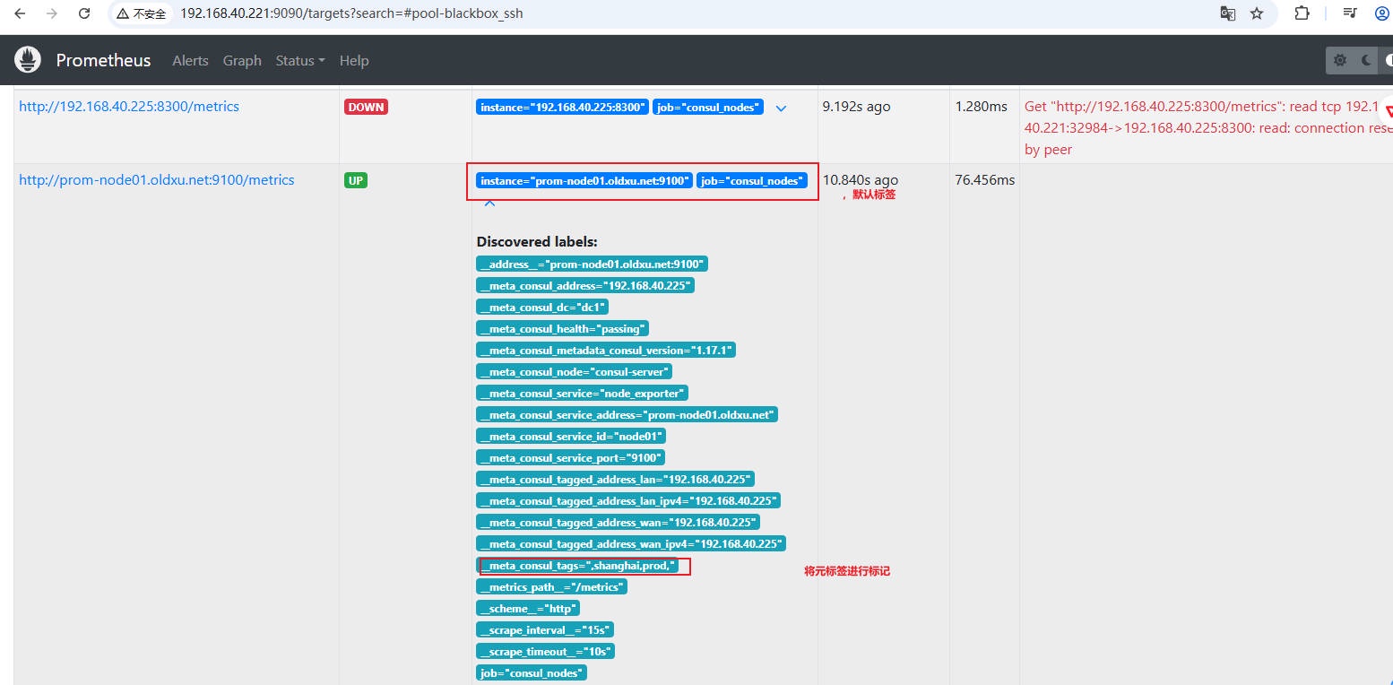Click the Help navigation item
The image size is (1393, 685).
tap(354, 60)
